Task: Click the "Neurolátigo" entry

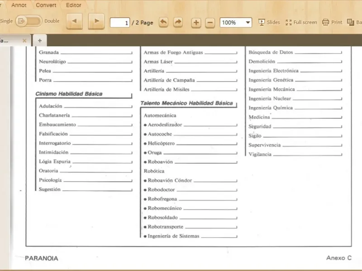Action: (x=86, y=61)
